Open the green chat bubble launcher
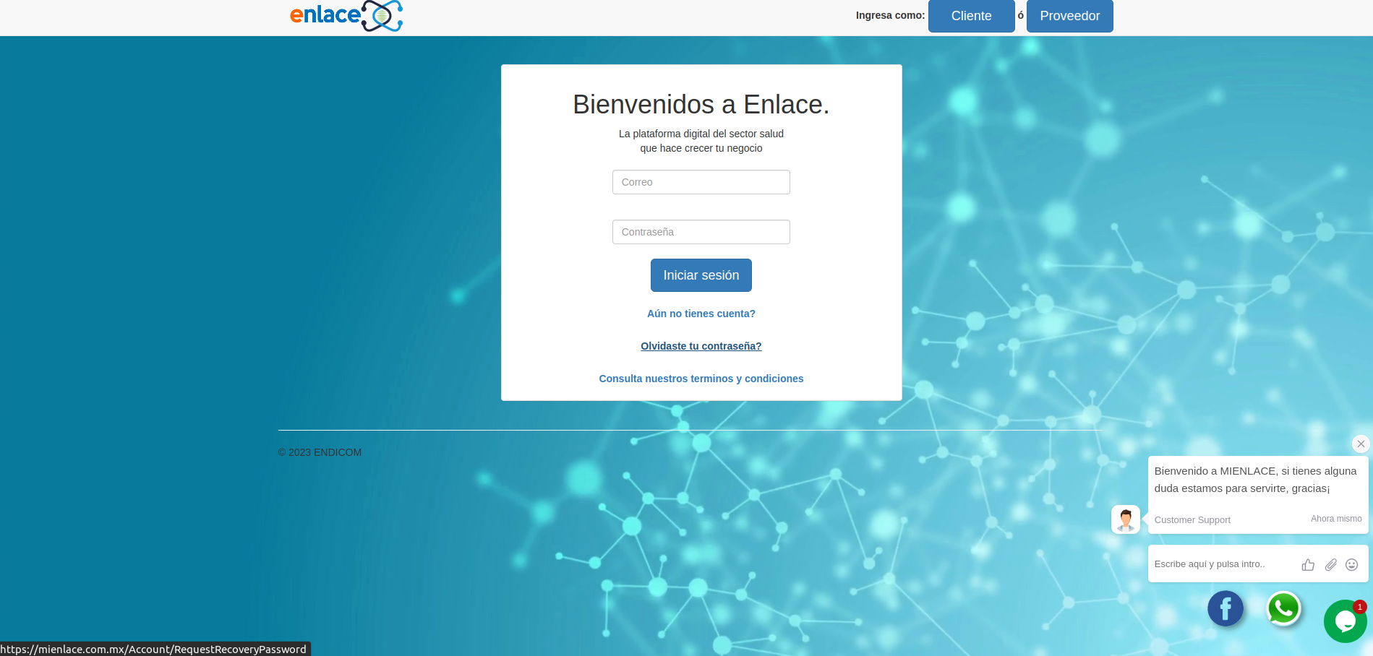This screenshot has height=656, width=1373. (1345, 621)
